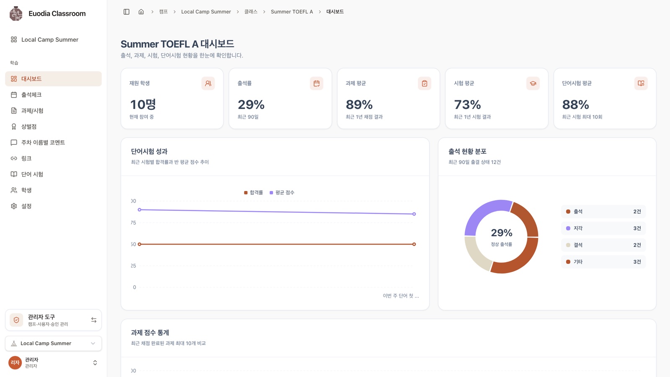Click the 기타 legend row
670x377 pixels.
click(603, 262)
